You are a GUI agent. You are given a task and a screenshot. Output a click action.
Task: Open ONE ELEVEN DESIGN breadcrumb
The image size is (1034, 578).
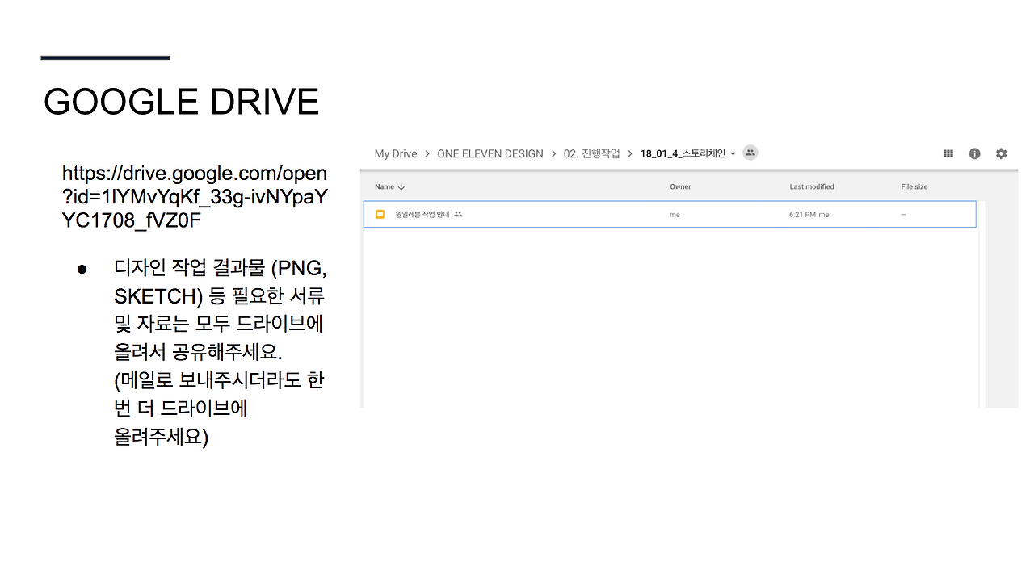(490, 153)
